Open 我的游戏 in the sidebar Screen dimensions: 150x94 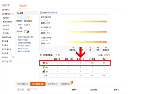pos(6,29)
